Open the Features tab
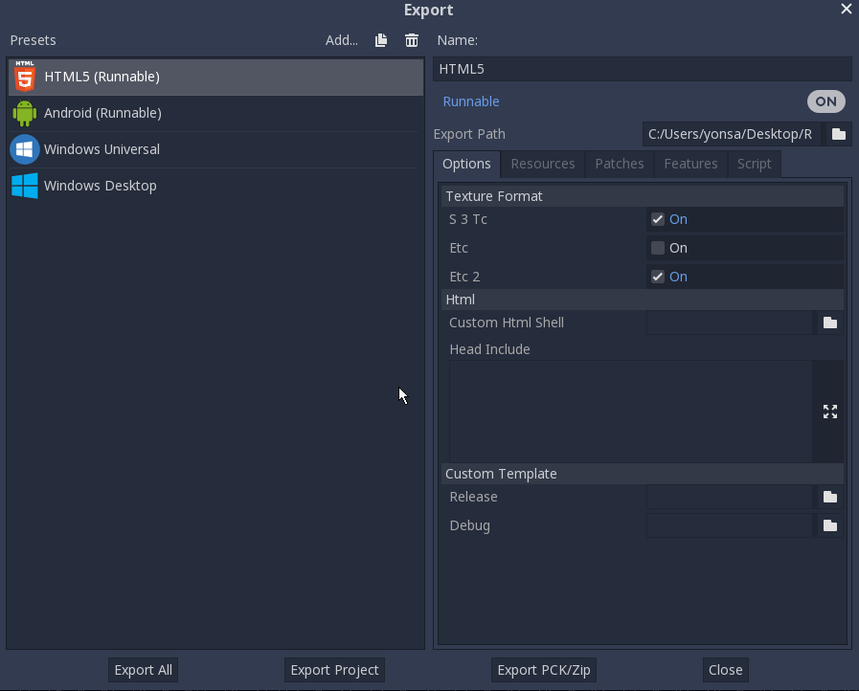This screenshot has width=859, height=691. (690, 164)
